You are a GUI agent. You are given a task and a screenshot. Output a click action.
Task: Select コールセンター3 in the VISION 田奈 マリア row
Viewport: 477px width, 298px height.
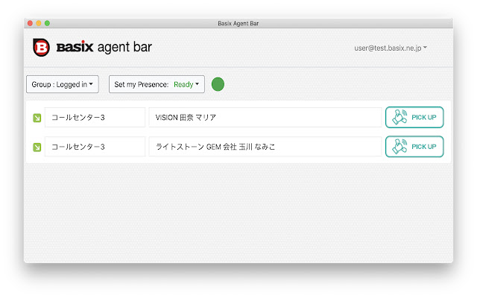coord(95,118)
